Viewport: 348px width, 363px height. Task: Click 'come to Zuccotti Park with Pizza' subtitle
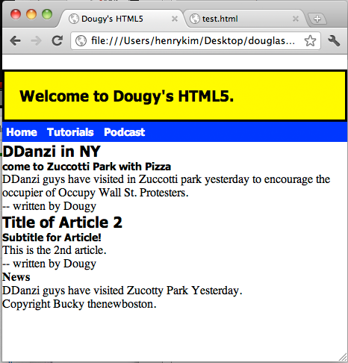coord(87,167)
